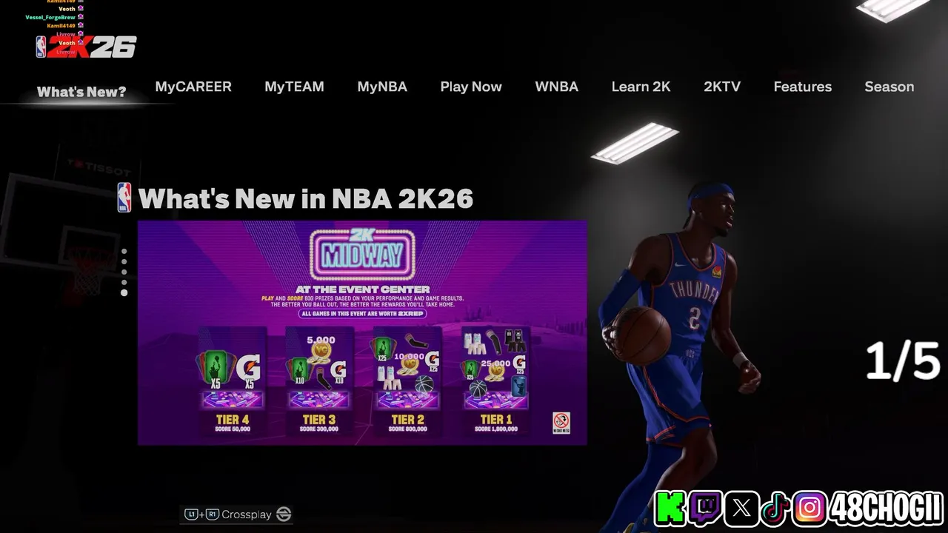Select the WNBA tab
The height and width of the screenshot is (533, 948).
pyautogui.click(x=557, y=87)
